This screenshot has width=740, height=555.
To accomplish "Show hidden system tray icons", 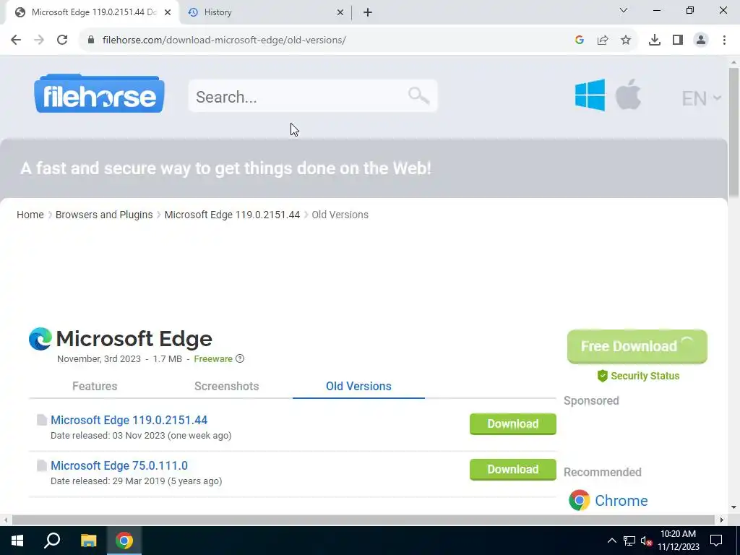I will (611, 541).
